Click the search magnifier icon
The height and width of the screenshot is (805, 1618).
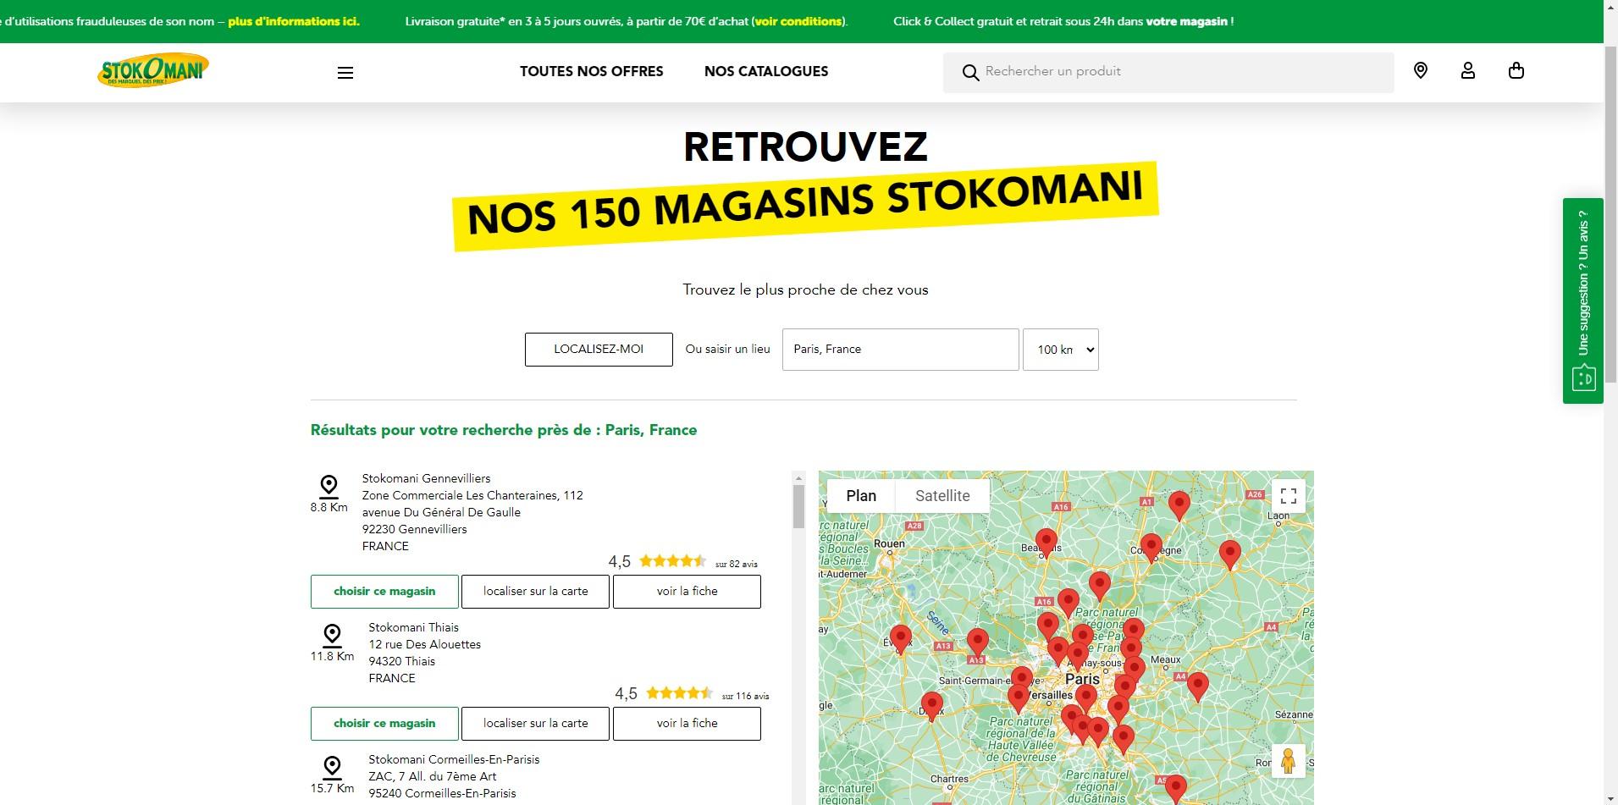tap(970, 73)
